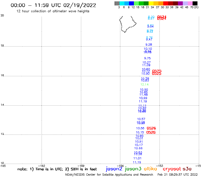Click the subtitle '12 hour collection of altimeter wave heights'

click(53, 11)
